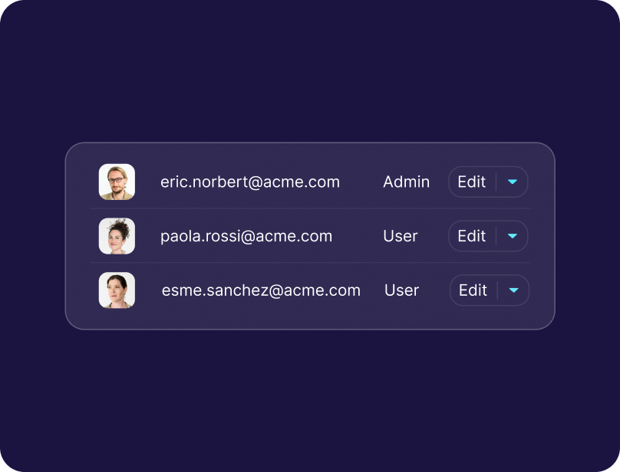Select the esme.sanchez@acme.com email
620x472 pixels.
[x=261, y=290]
